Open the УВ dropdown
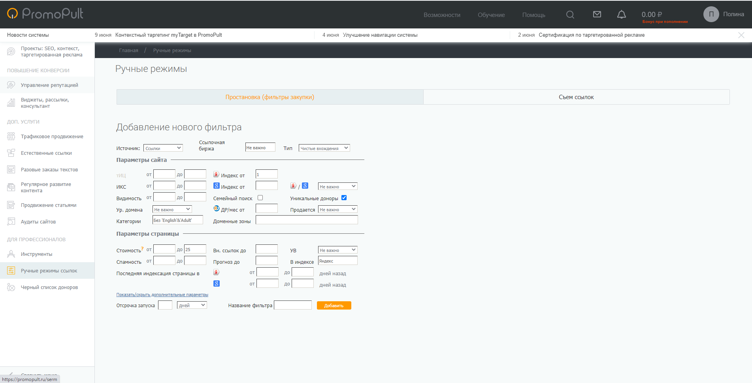Viewport: 752px width, 383px height. 337,250
